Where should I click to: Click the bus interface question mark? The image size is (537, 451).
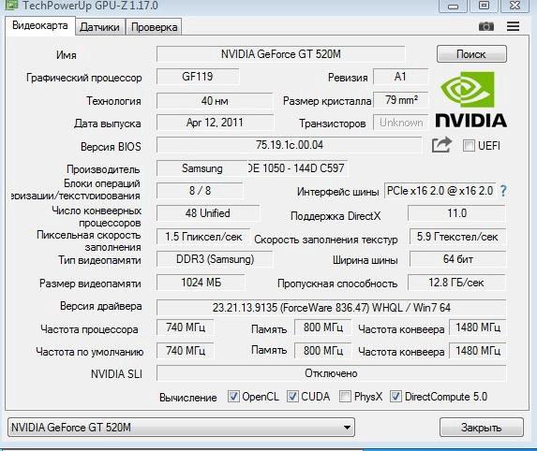(x=503, y=191)
